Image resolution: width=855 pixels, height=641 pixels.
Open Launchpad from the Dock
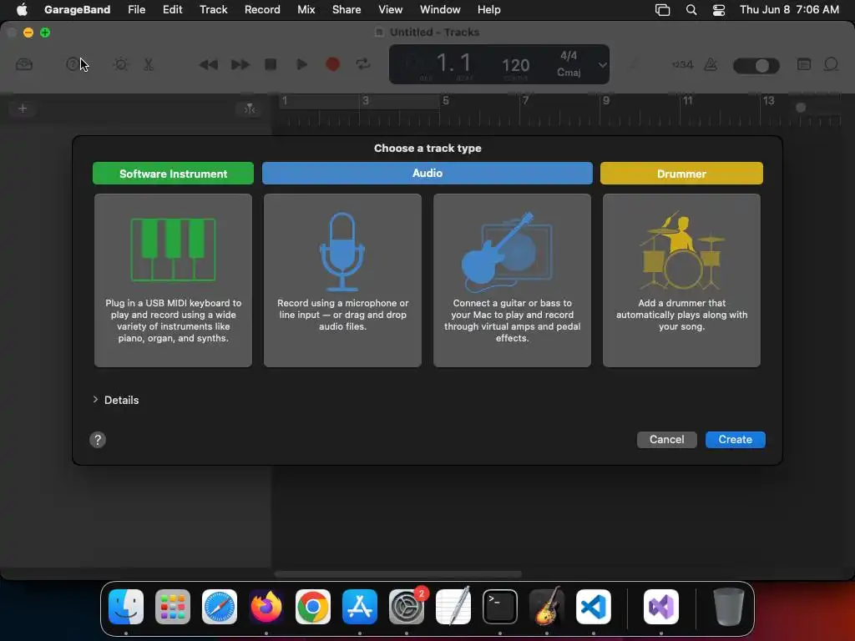click(x=173, y=607)
